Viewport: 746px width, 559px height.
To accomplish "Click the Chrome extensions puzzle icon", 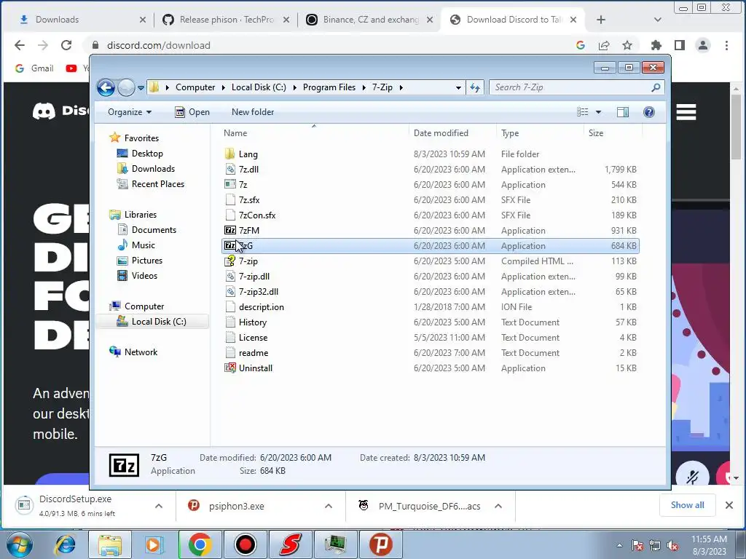I will pos(656,45).
